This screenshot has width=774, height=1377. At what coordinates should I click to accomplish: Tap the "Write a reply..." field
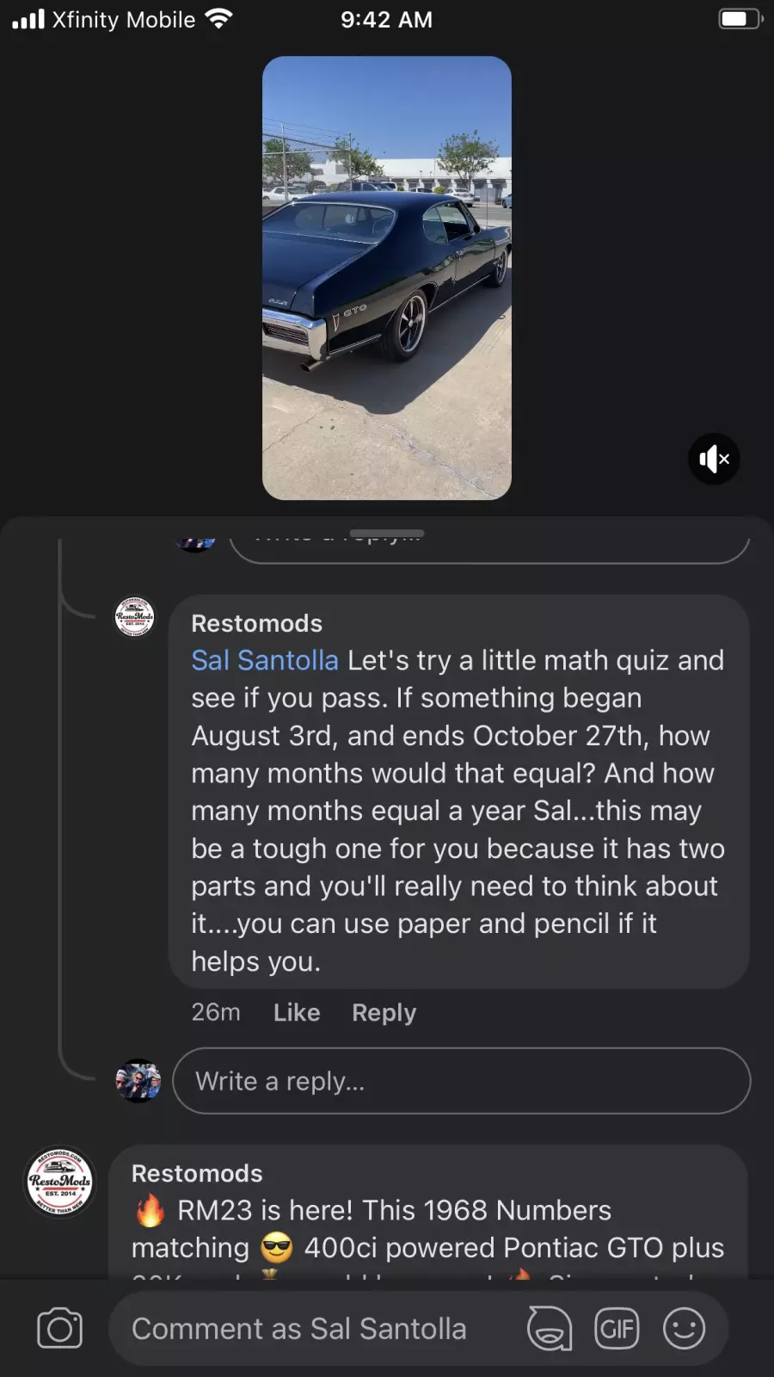pos(461,1081)
